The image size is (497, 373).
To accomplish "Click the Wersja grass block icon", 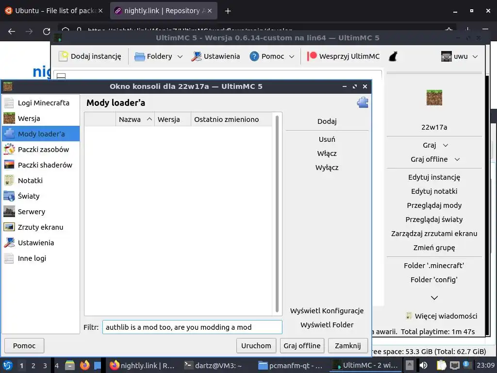I will 9,119.
